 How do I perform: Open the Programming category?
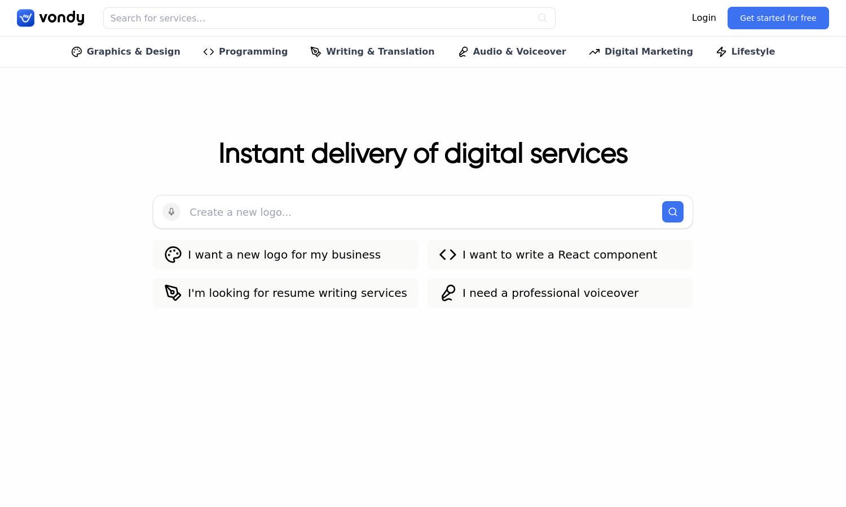point(245,52)
